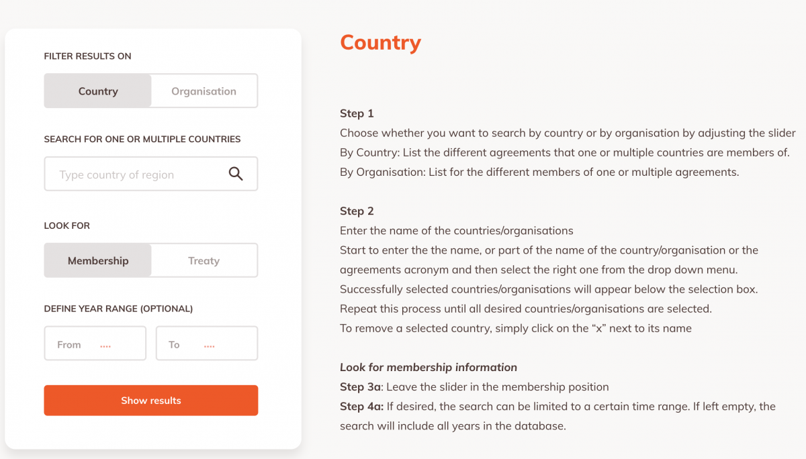Viewport: 806px width, 459px height.
Task: Click the Country heading on the right
Action: tap(380, 42)
